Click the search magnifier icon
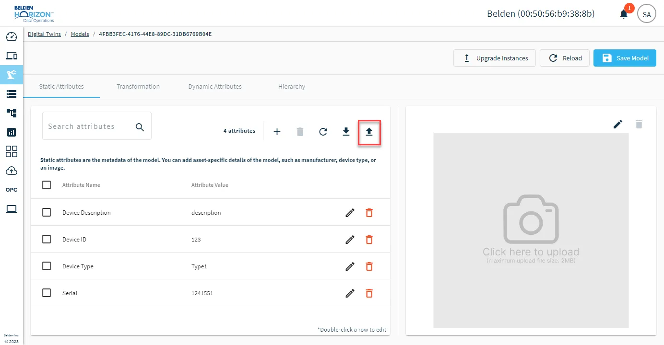 140,126
